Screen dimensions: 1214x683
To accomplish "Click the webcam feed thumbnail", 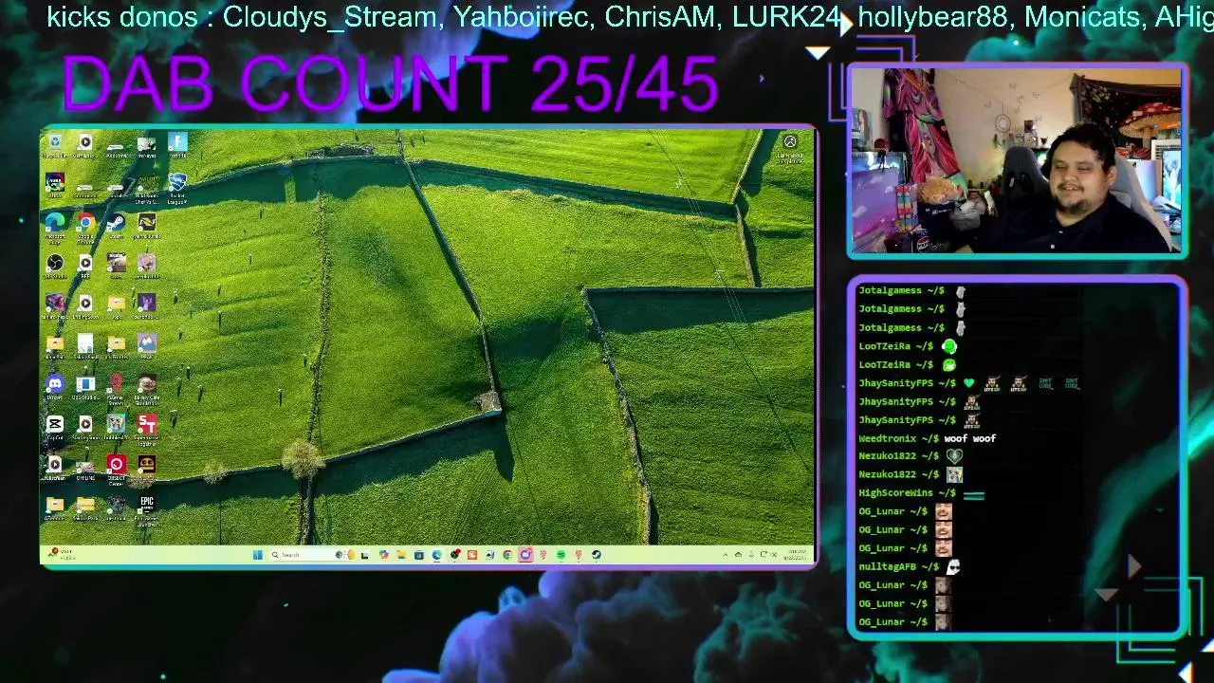I will pos(1016,159).
